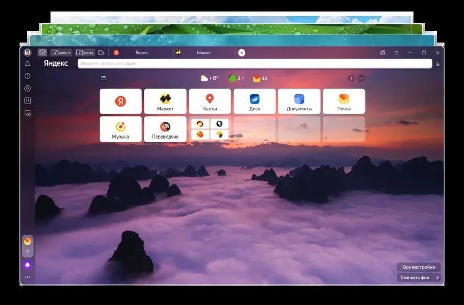The width and height of the screenshot is (464, 305).
Task: Open the Яндекс tile with red Я
Action: tap(121, 101)
